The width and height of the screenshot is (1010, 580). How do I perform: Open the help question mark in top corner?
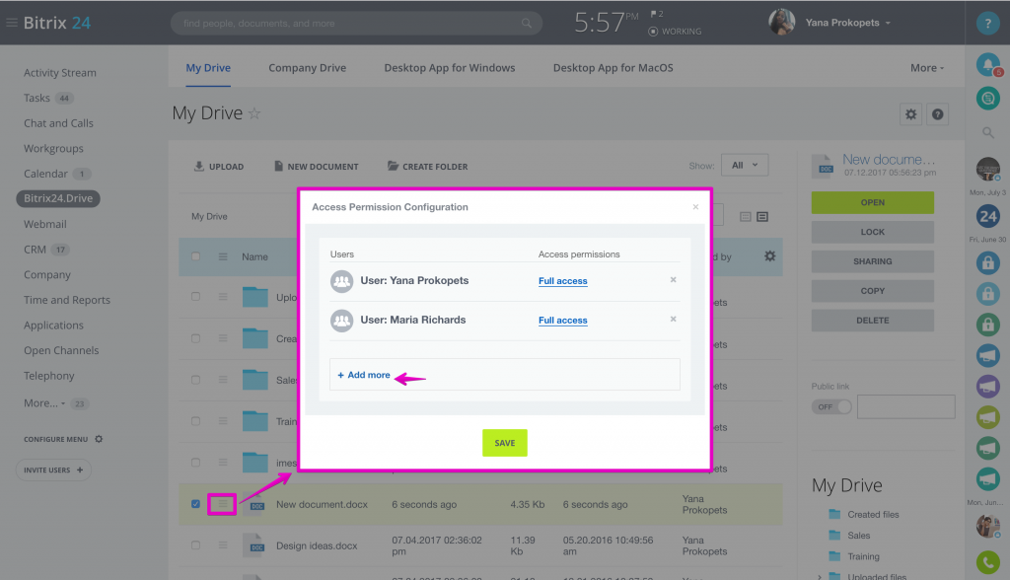click(x=987, y=24)
